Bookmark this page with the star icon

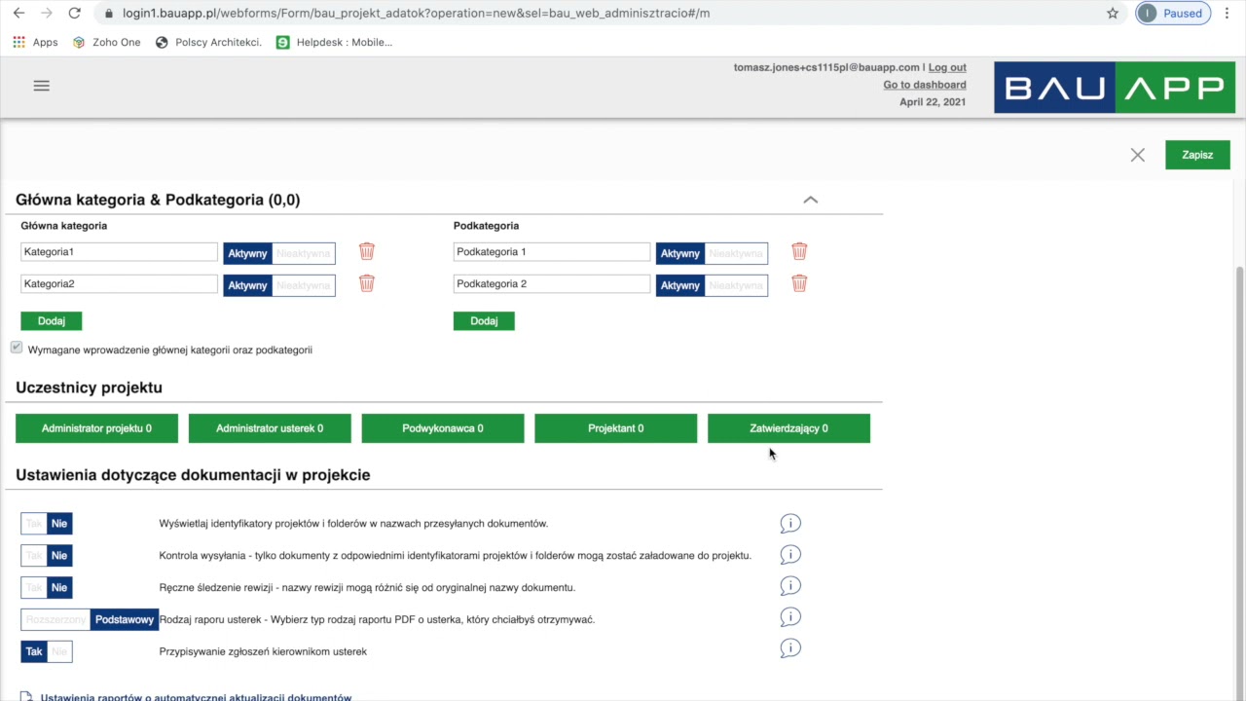[x=1113, y=14]
